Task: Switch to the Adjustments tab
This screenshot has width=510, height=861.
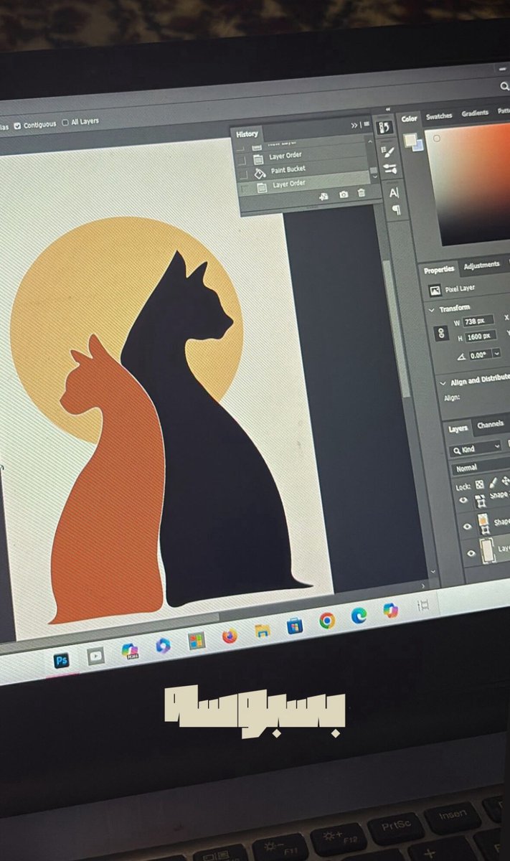Action: tap(481, 265)
